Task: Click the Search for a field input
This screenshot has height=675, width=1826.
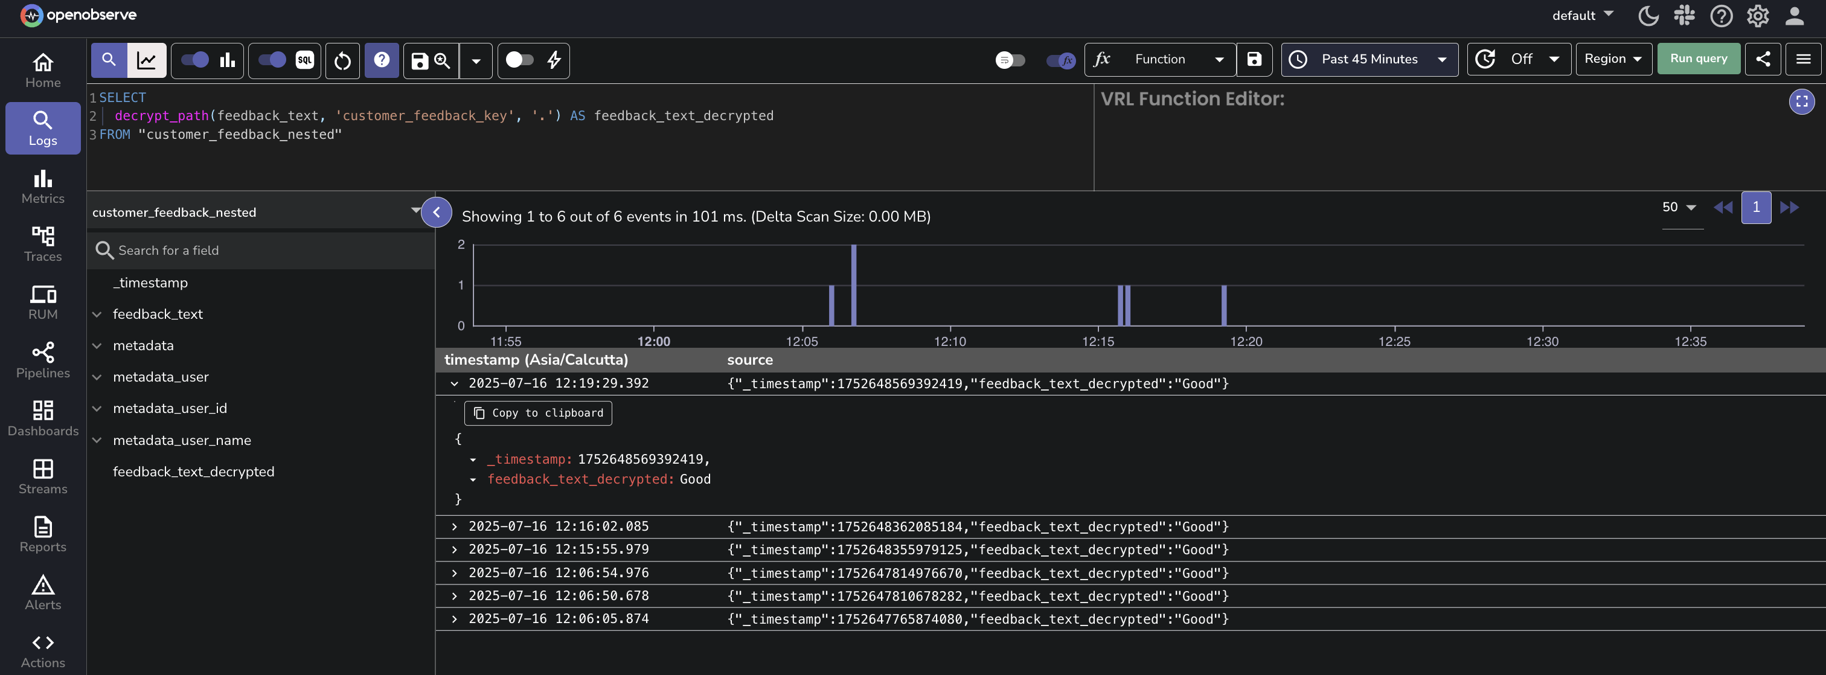Action: tap(213, 251)
